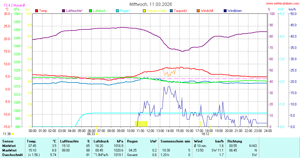Click the chart title Mittwoch, 11.03.2026
This screenshot has width=300, height=158.
(151, 4)
